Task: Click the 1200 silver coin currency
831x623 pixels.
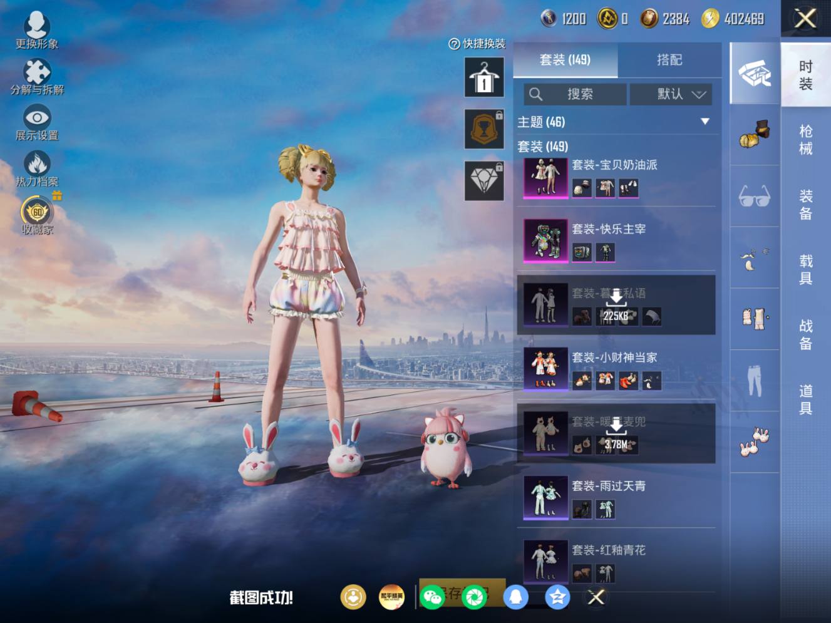Action: click(564, 19)
